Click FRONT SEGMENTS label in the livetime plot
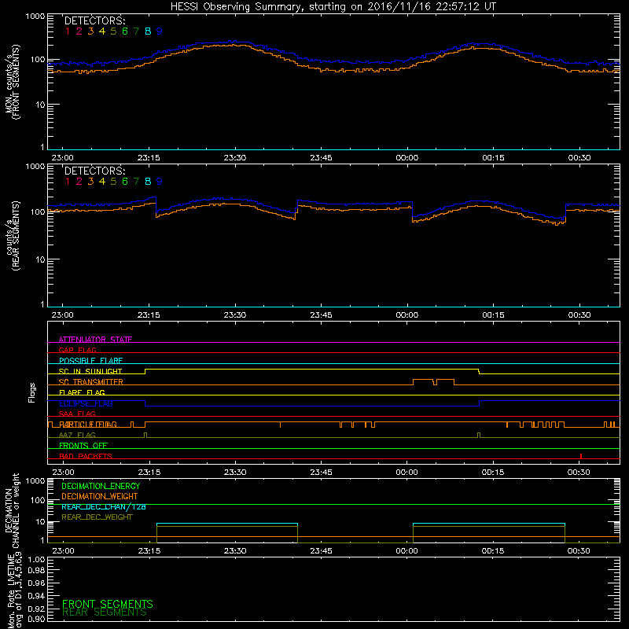This screenshot has height=629, width=629. click(x=108, y=604)
